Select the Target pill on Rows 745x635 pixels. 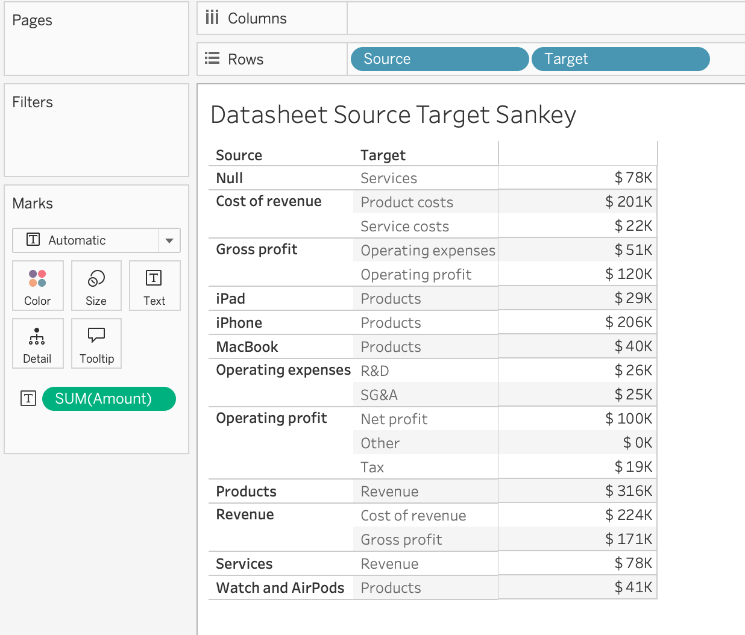[620, 59]
